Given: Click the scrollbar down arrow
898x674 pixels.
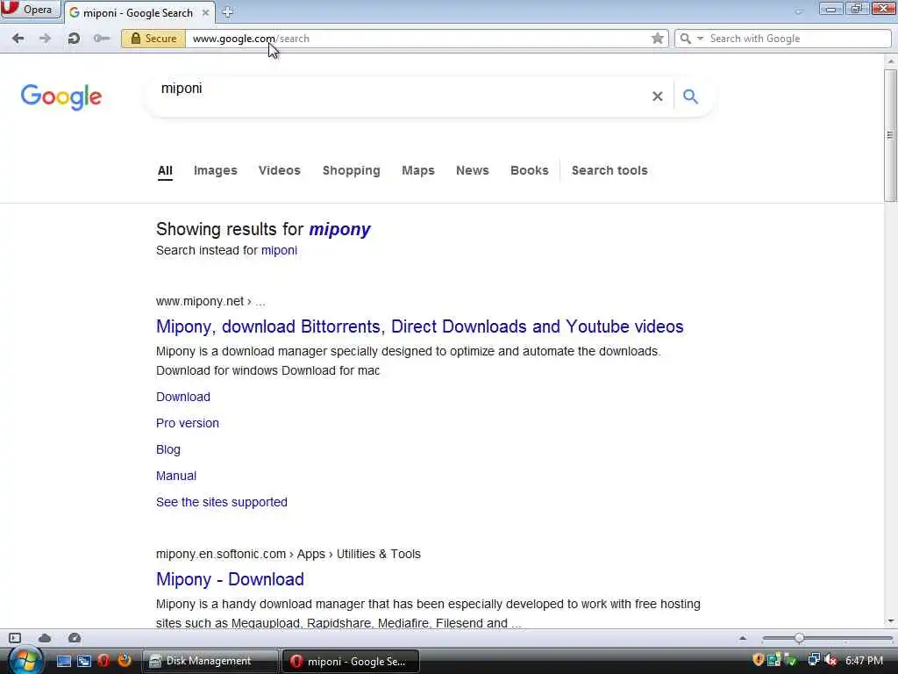Looking at the screenshot, I should [891, 621].
